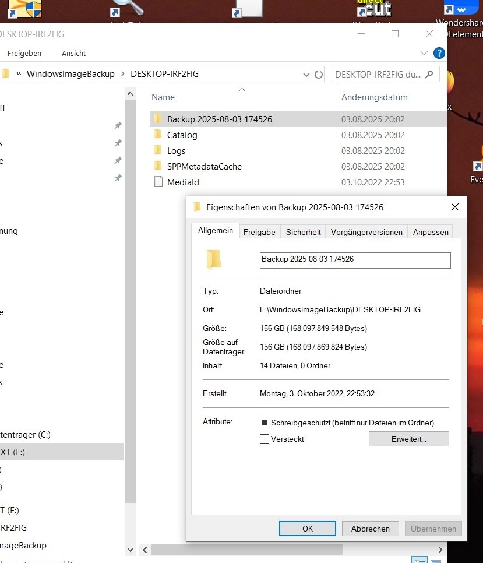
Task: Open the Freigeben ribbon tab
Action: point(24,53)
